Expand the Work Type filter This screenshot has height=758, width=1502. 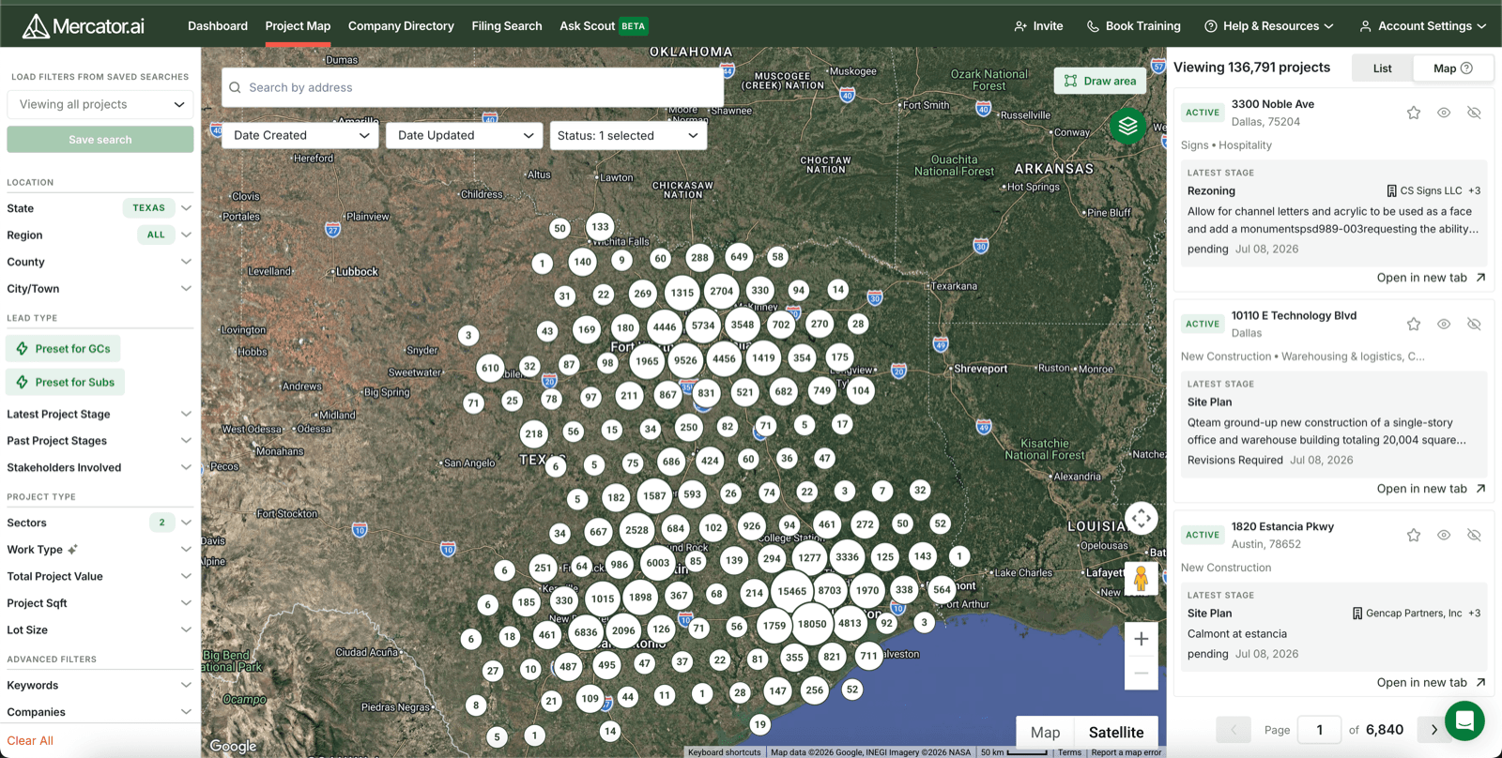point(100,550)
